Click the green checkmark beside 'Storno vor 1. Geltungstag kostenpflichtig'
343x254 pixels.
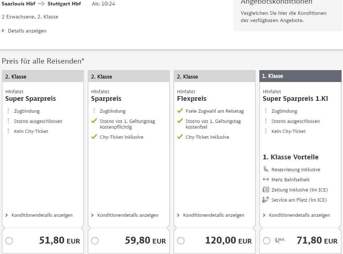tap(94, 121)
